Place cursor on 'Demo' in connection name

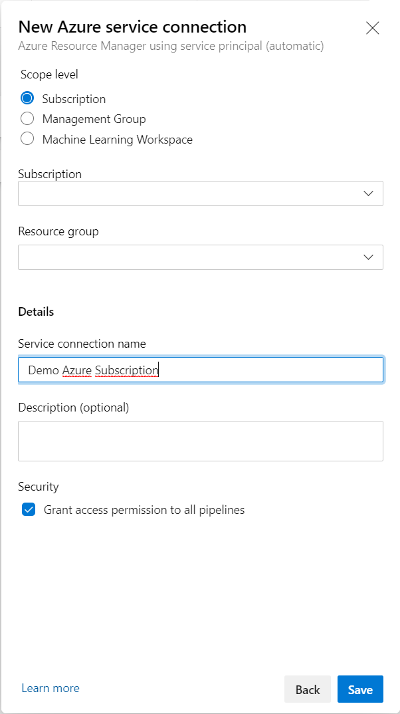click(x=43, y=370)
